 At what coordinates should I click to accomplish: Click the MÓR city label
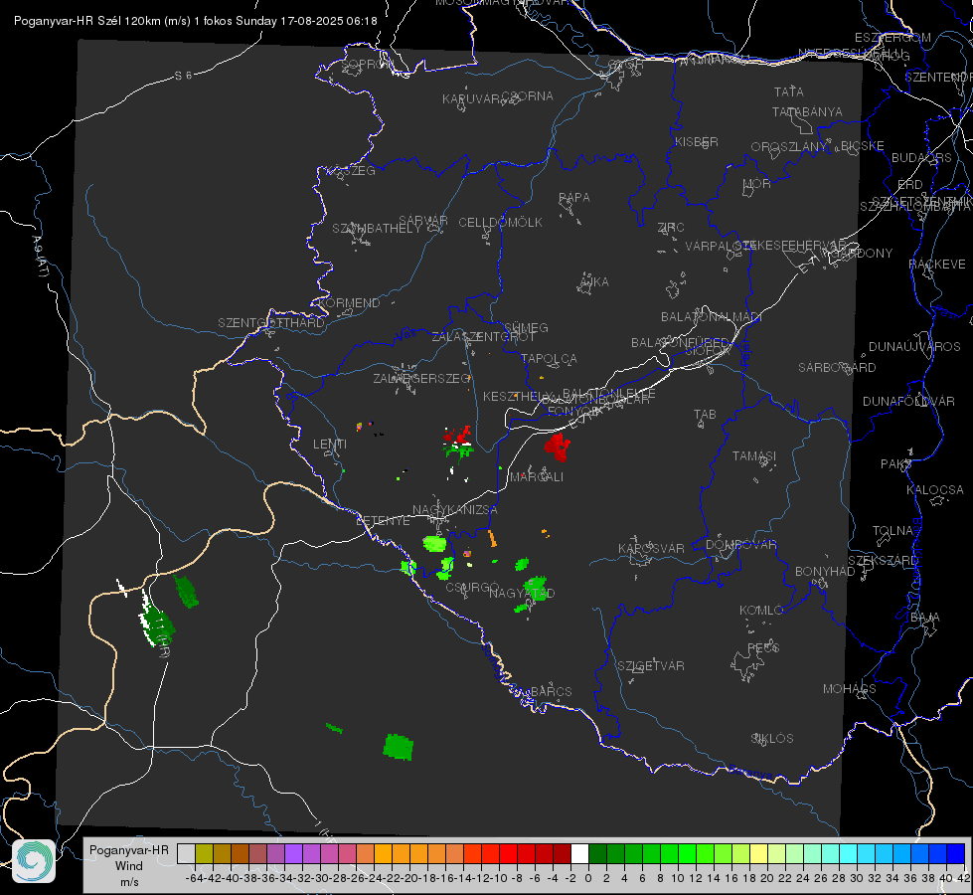(757, 183)
